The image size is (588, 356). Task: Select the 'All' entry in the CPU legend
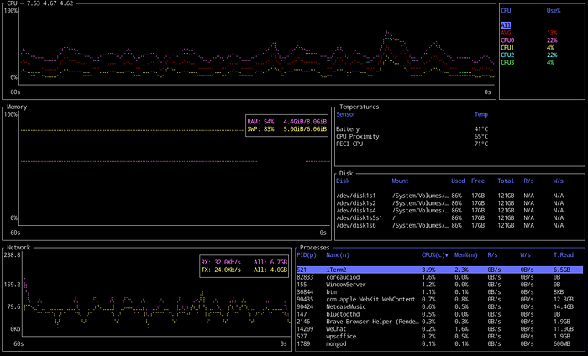click(505, 25)
